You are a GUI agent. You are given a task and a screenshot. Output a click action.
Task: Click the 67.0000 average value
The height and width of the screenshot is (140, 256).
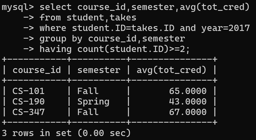click(x=188, y=112)
